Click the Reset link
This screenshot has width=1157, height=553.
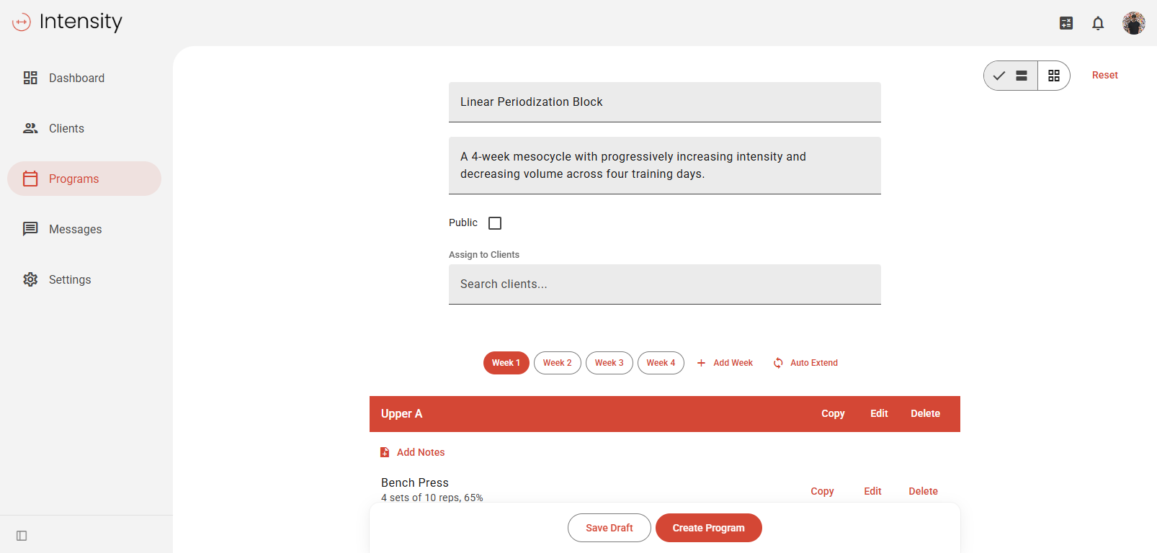(1104, 75)
